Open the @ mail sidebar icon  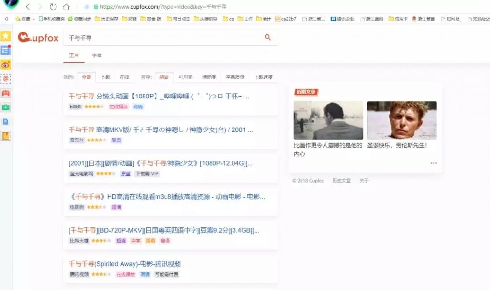pyautogui.click(x=6, y=79)
